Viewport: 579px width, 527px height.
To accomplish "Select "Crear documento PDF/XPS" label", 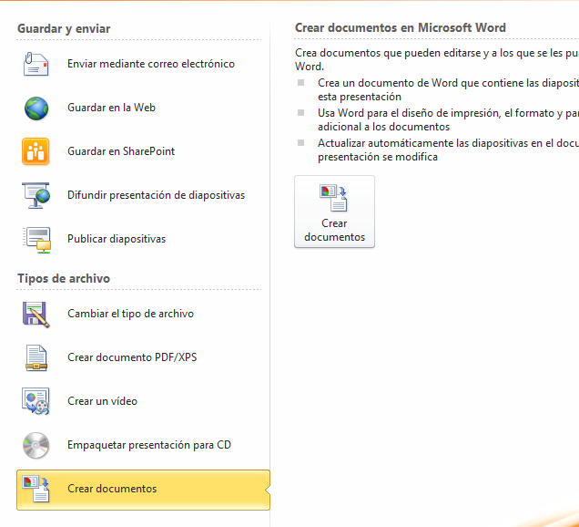I will point(132,357).
